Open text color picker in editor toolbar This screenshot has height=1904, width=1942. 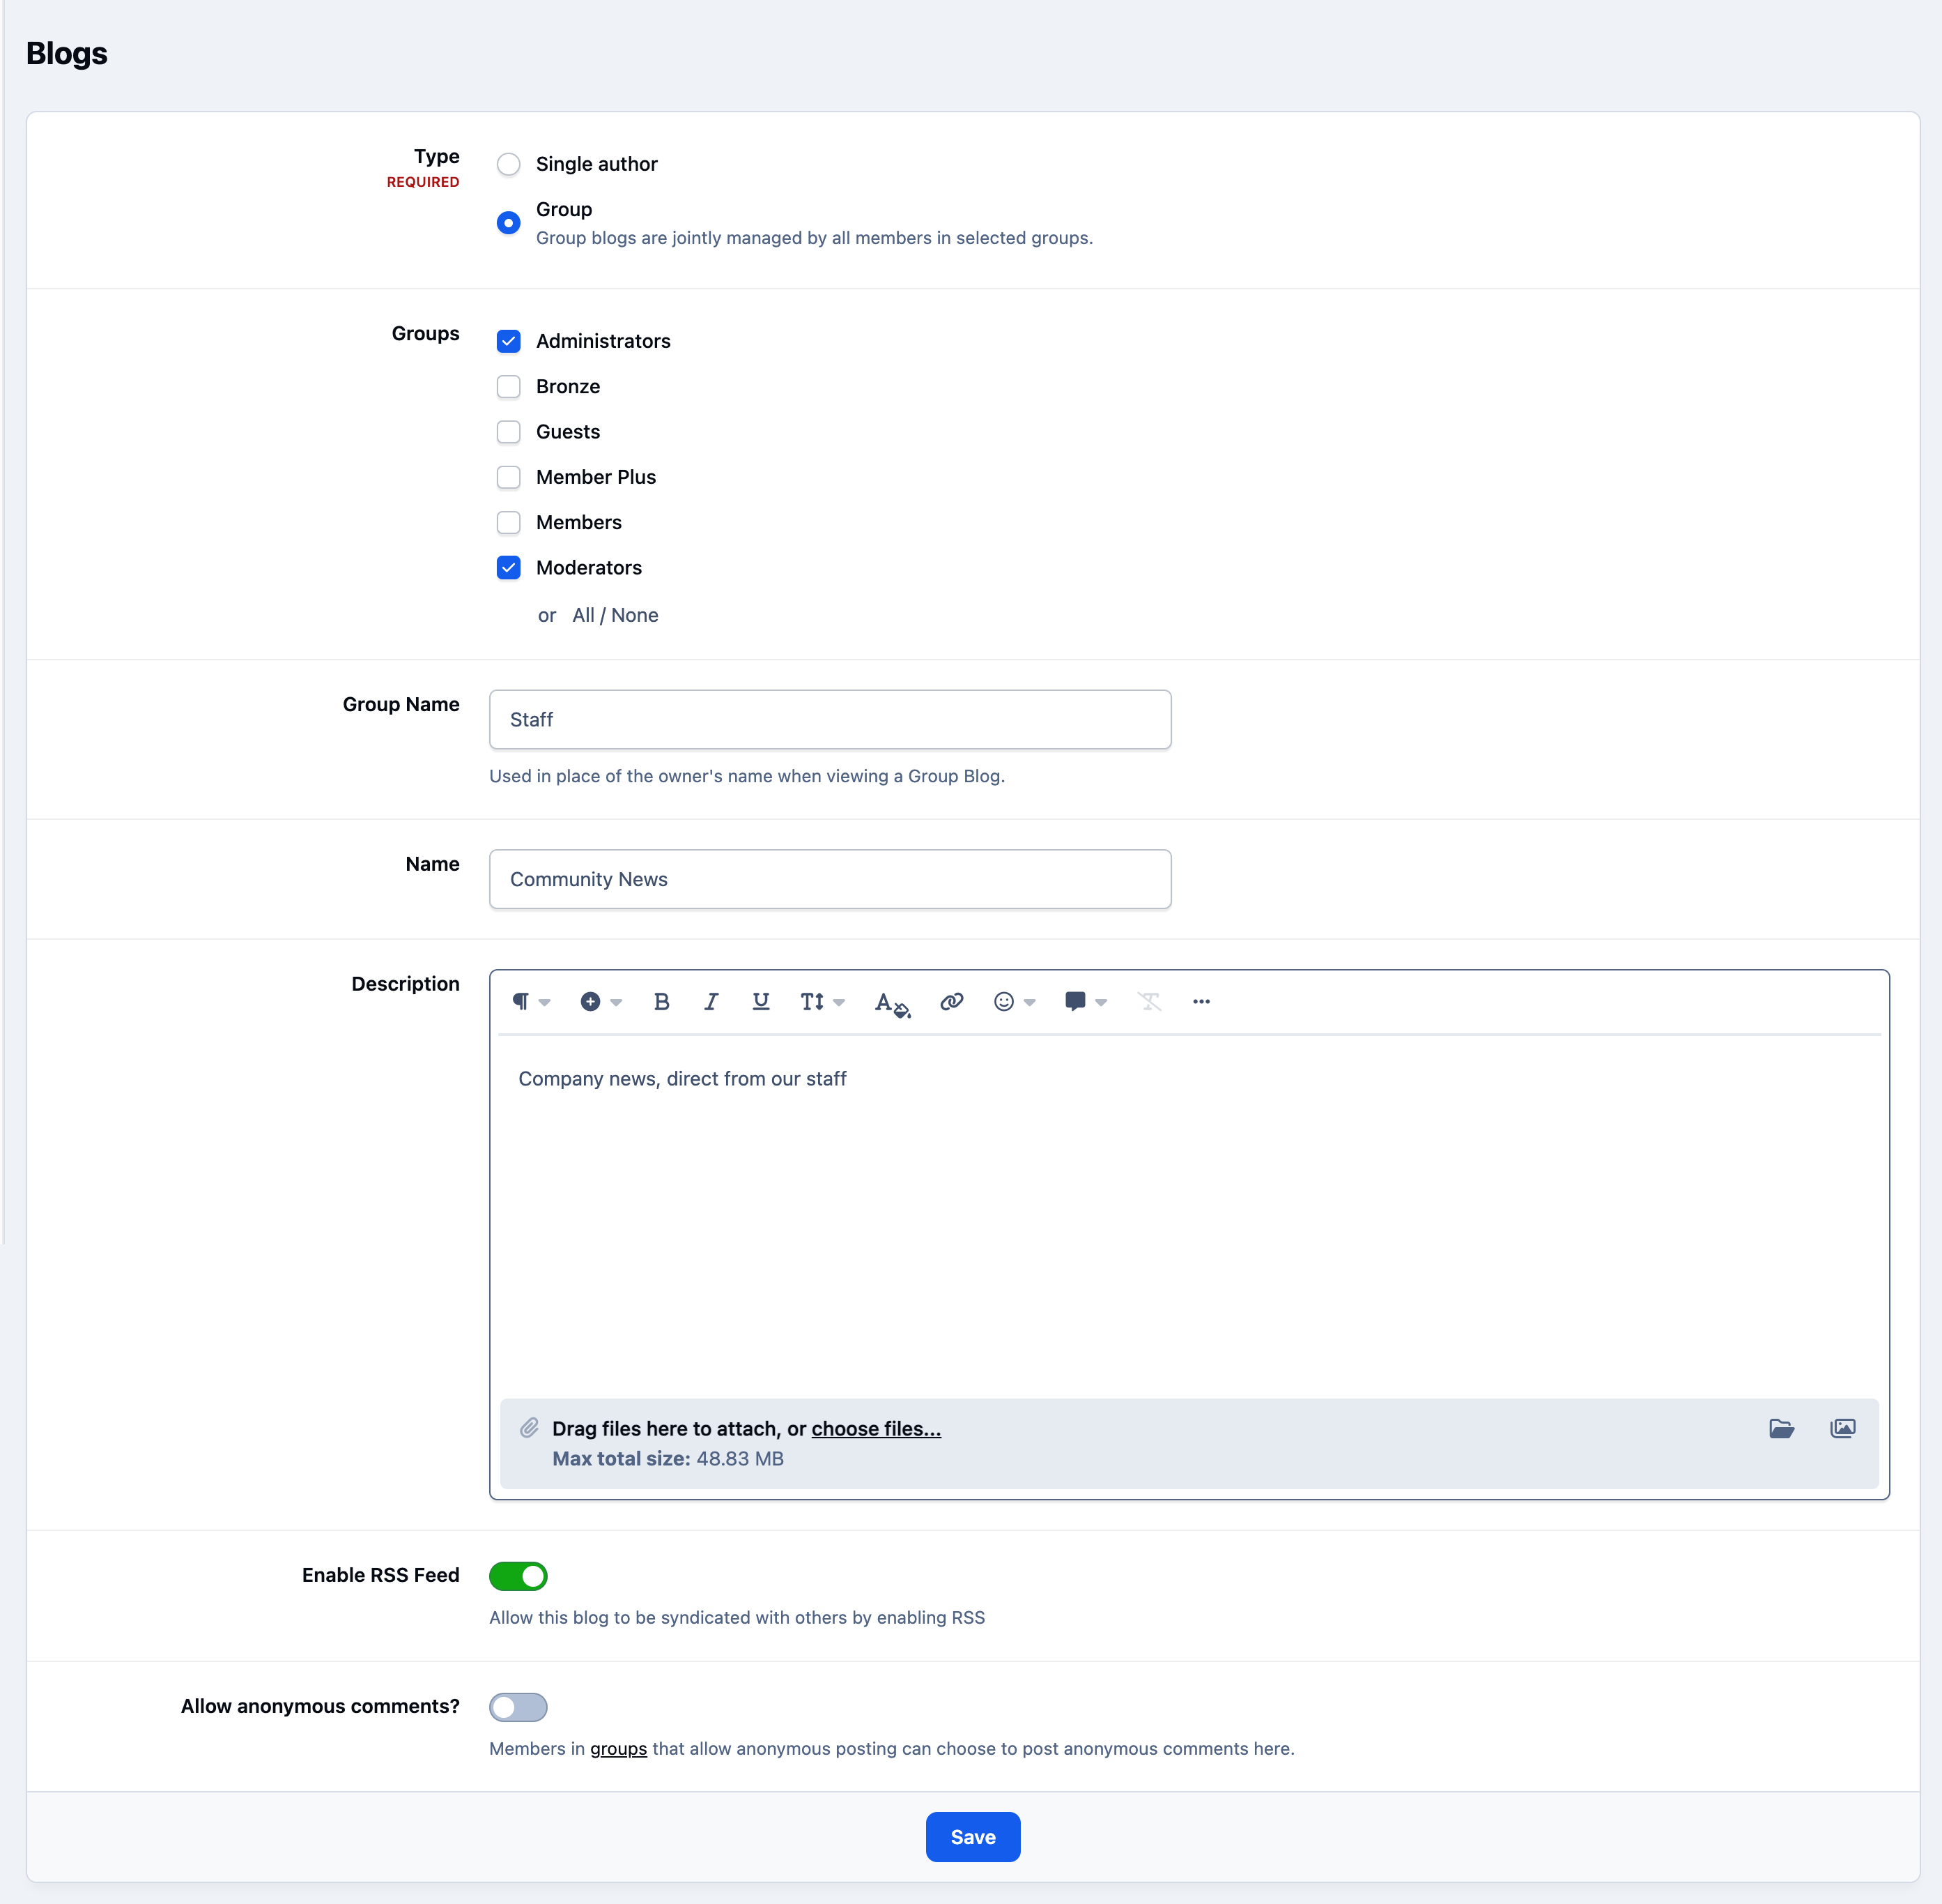pos(891,1002)
